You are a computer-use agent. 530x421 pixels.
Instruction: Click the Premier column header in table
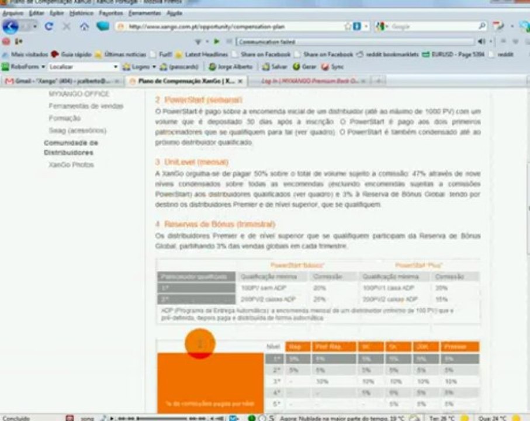pyautogui.click(x=459, y=347)
